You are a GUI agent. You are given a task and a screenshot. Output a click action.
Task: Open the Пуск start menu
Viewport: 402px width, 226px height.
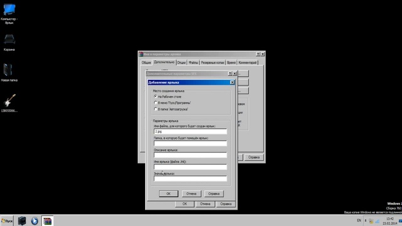tap(7, 221)
